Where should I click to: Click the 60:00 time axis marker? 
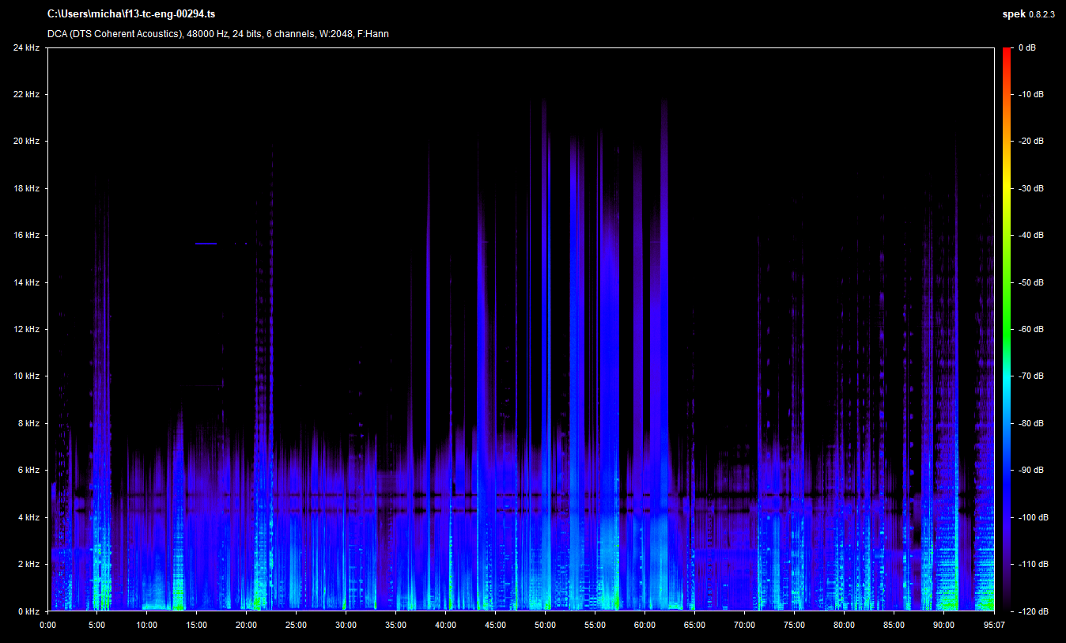tap(645, 624)
